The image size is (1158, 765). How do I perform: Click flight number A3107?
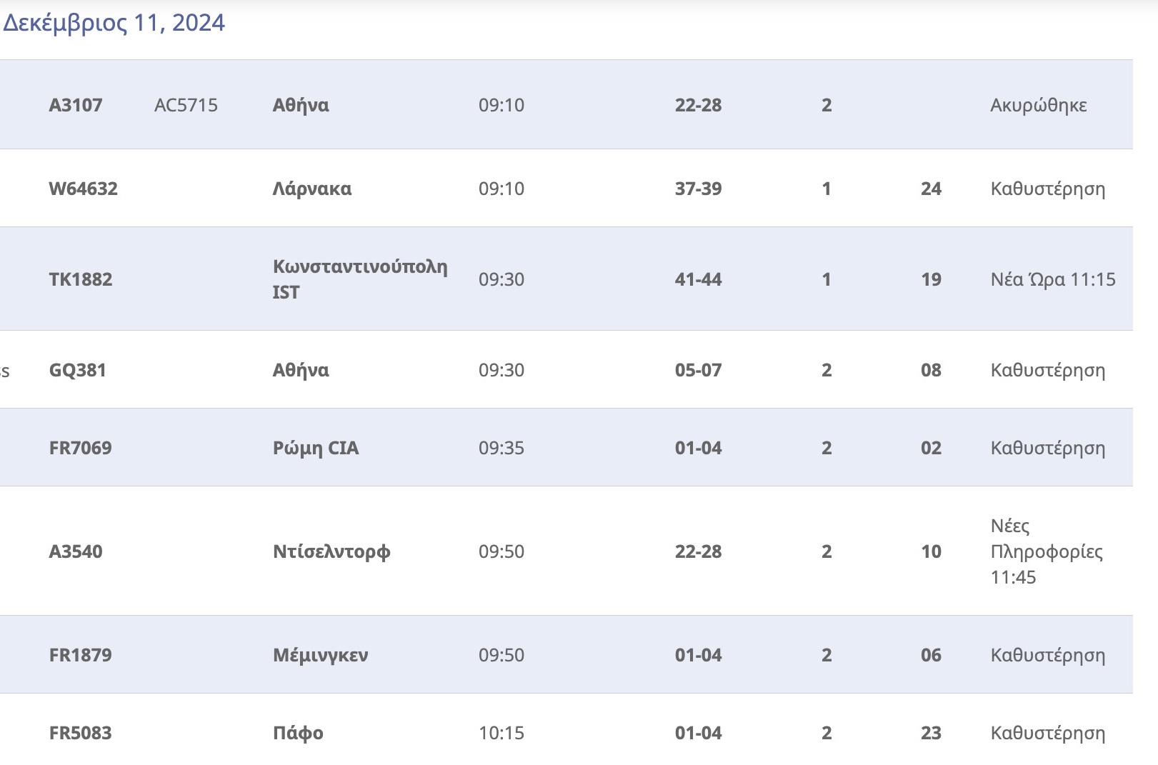[x=76, y=105]
